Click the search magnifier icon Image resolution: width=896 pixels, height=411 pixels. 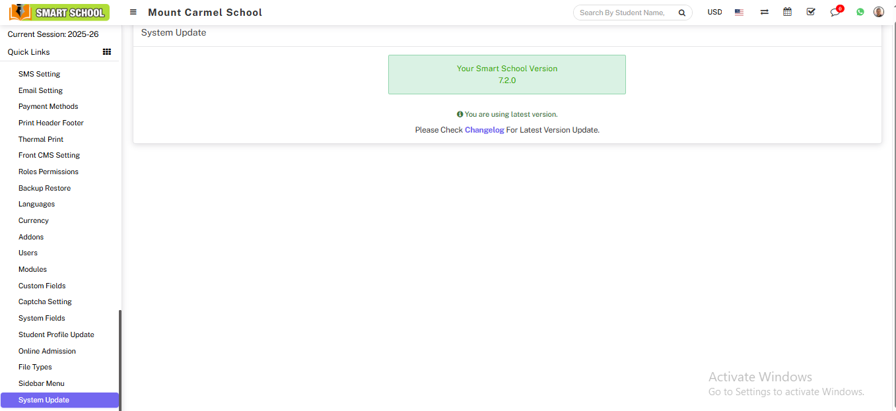[681, 13]
